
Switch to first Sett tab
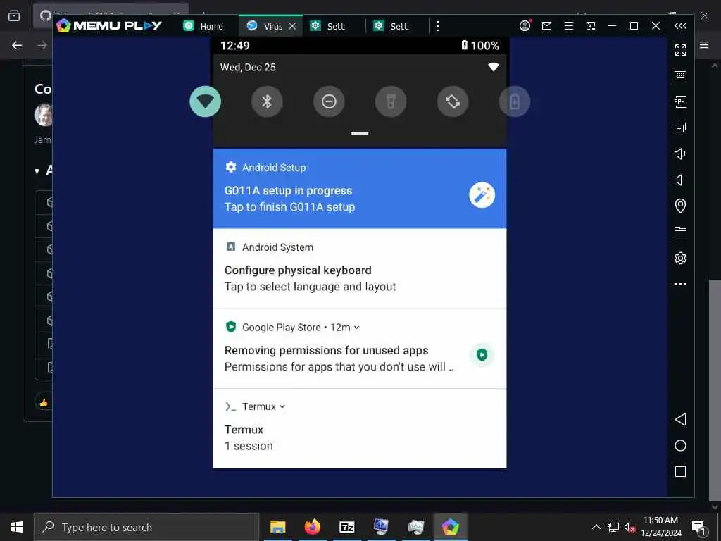click(x=327, y=26)
